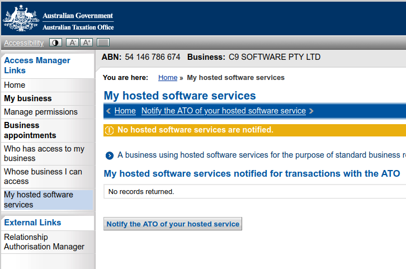Open Notify the ATO link in blue bar
The image size is (406, 269).
click(x=223, y=111)
